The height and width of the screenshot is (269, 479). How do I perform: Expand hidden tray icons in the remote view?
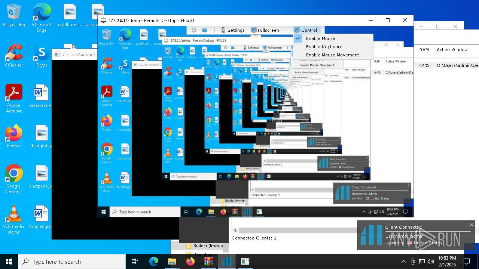pyautogui.click(x=364, y=212)
